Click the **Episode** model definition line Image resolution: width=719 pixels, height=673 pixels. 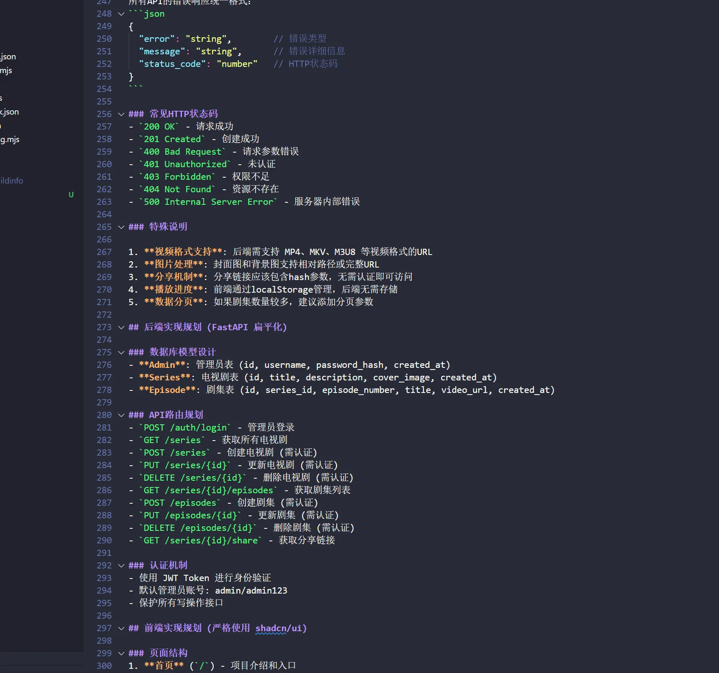pos(342,390)
